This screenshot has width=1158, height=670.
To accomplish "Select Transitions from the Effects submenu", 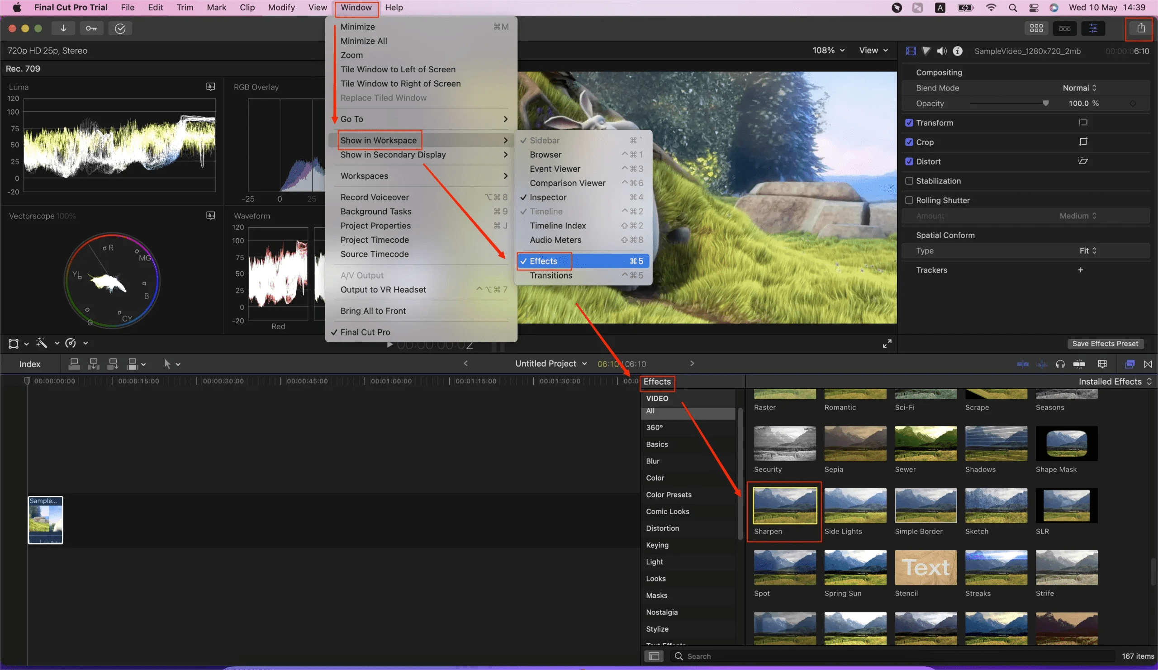I will pyautogui.click(x=551, y=275).
